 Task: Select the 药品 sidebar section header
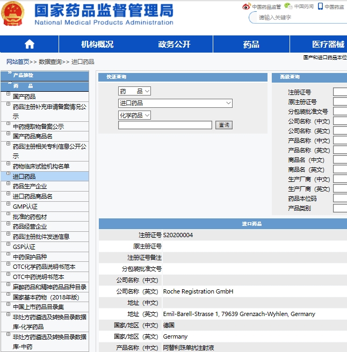pyautogui.click(x=45, y=86)
